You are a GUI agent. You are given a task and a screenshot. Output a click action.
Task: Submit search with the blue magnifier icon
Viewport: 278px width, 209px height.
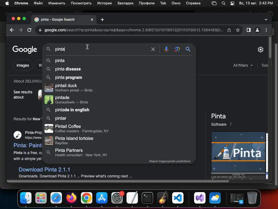(x=188, y=49)
